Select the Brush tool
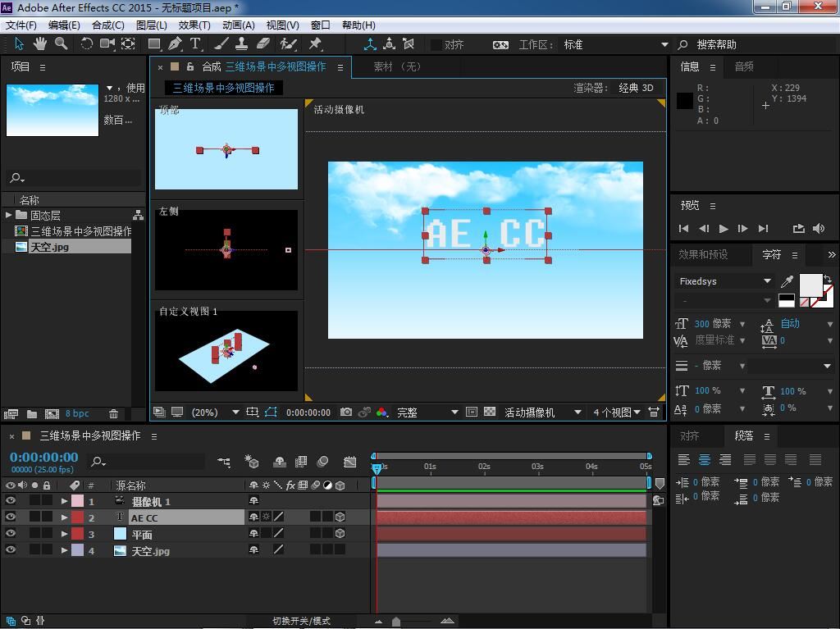840x629 pixels. click(x=221, y=44)
